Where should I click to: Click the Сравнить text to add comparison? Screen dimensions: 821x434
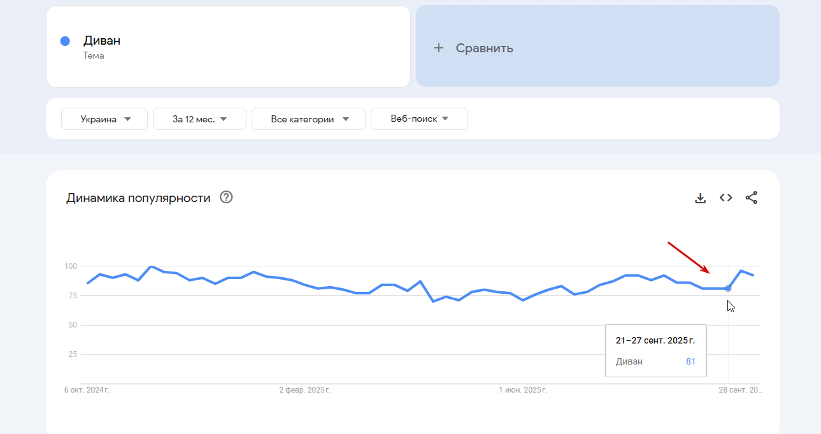484,48
